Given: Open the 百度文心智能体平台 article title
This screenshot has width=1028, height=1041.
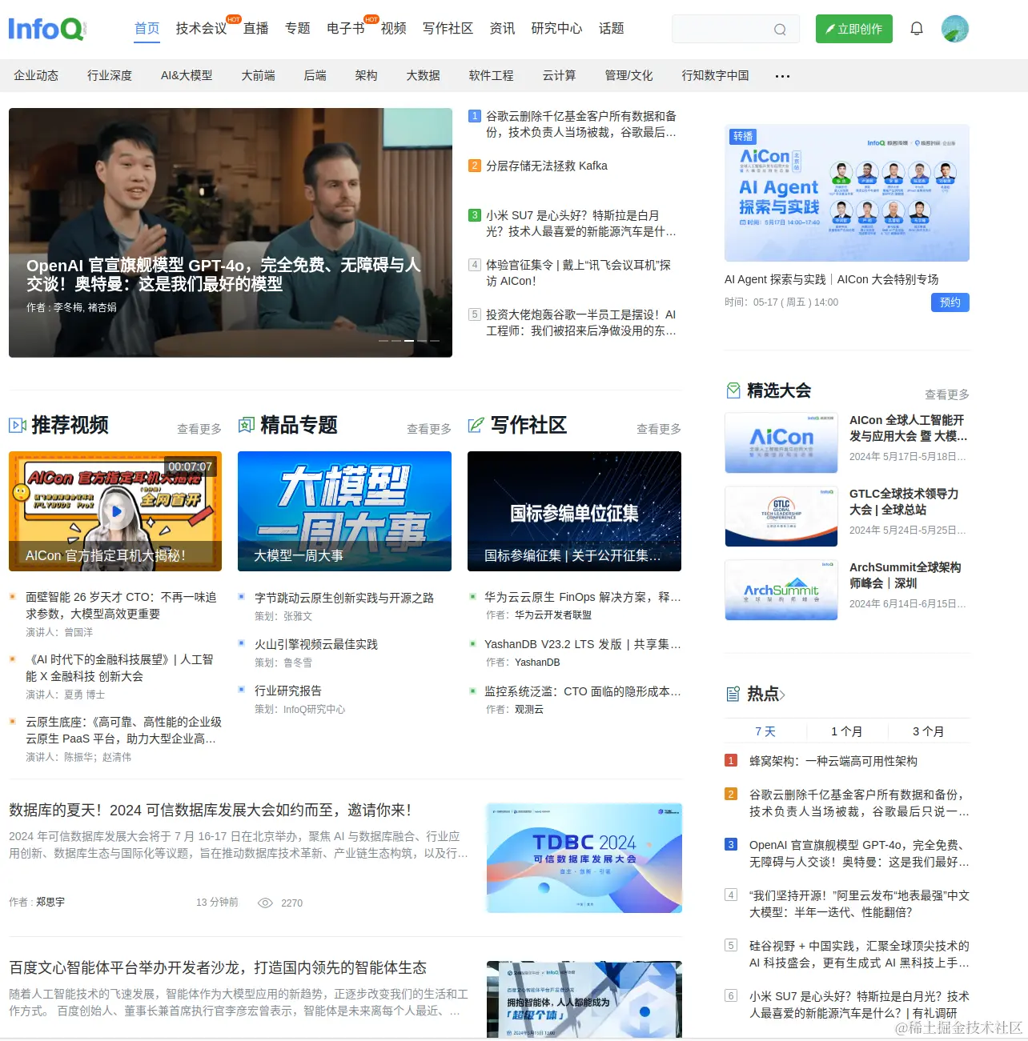Looking at the screenshot, I should 218,967.
